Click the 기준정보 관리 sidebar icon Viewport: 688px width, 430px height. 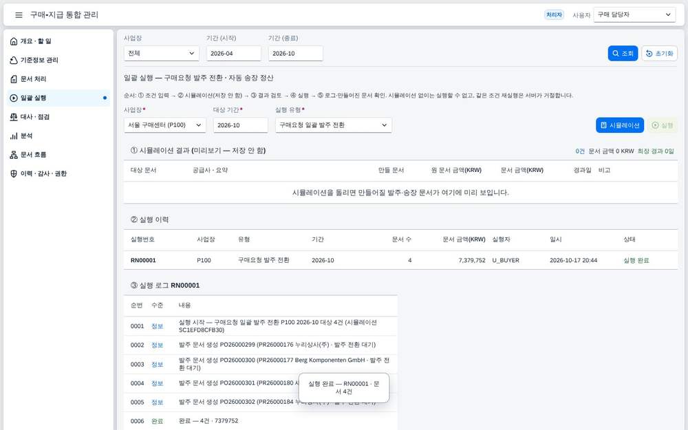[x=14, y=60]
